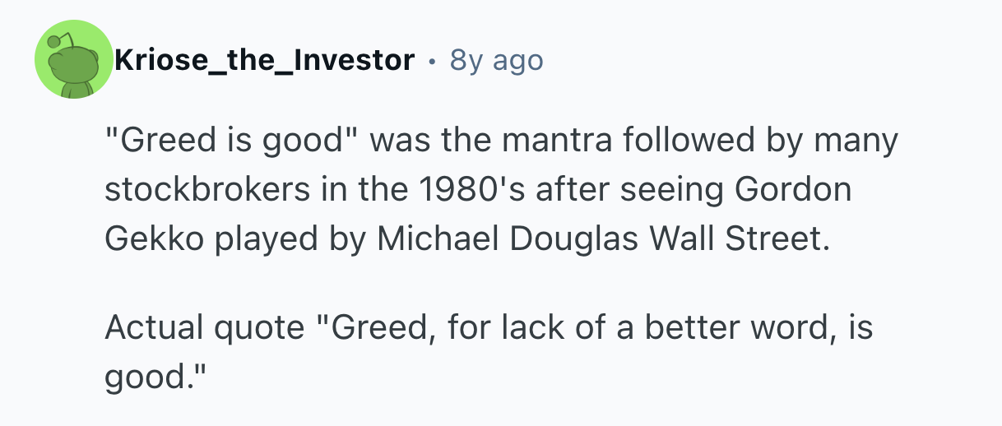1002x426 pixels.
Task: Open Kriose_the_Investor's user profile
Action: 264,60
